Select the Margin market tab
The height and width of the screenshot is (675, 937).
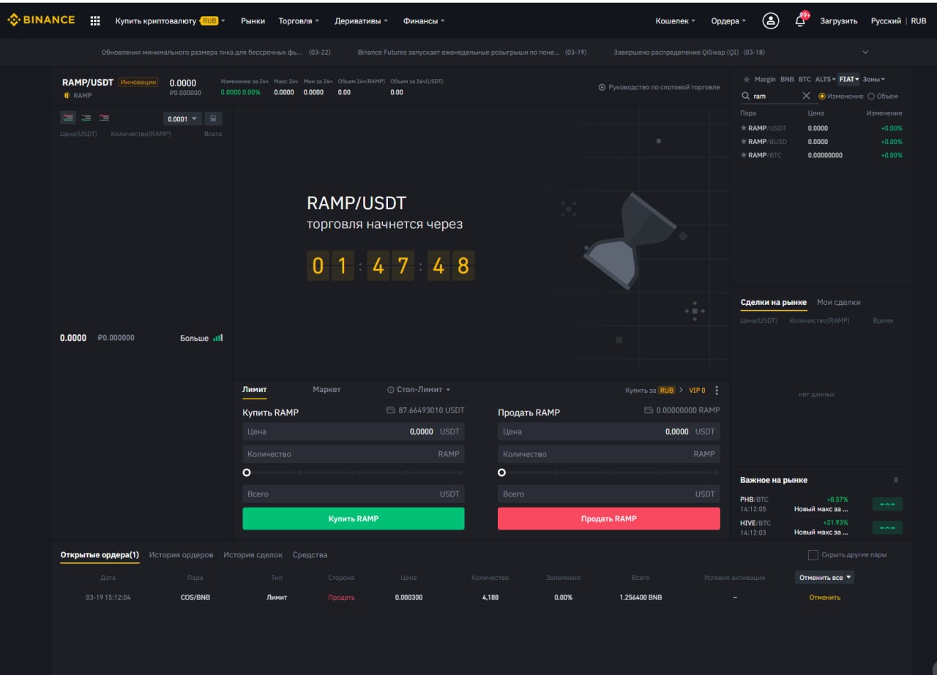tap(765, 79)
